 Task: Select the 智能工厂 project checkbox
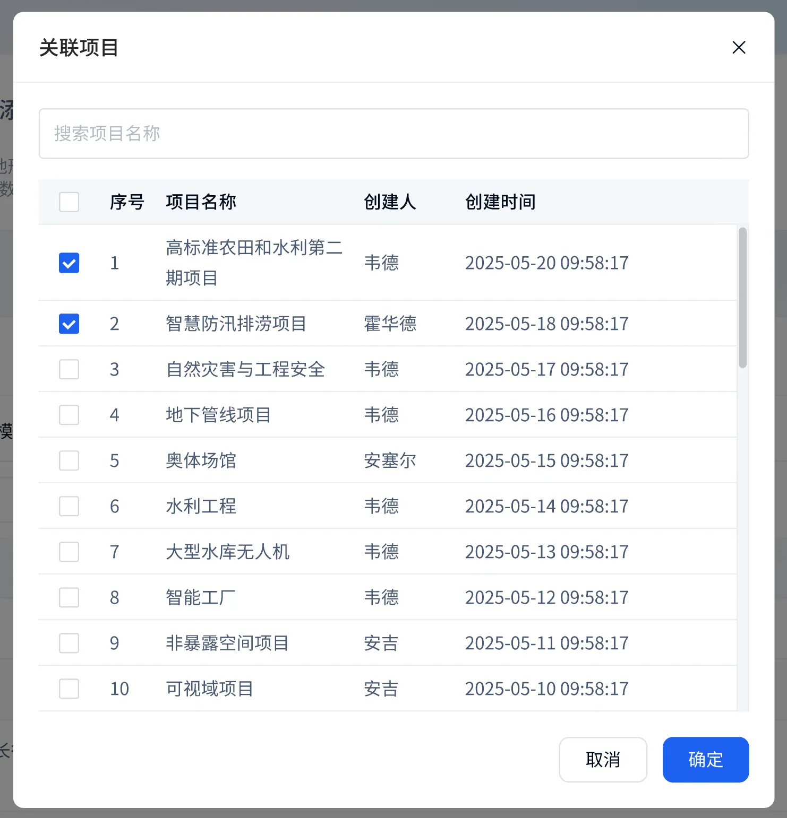point(69,597)
